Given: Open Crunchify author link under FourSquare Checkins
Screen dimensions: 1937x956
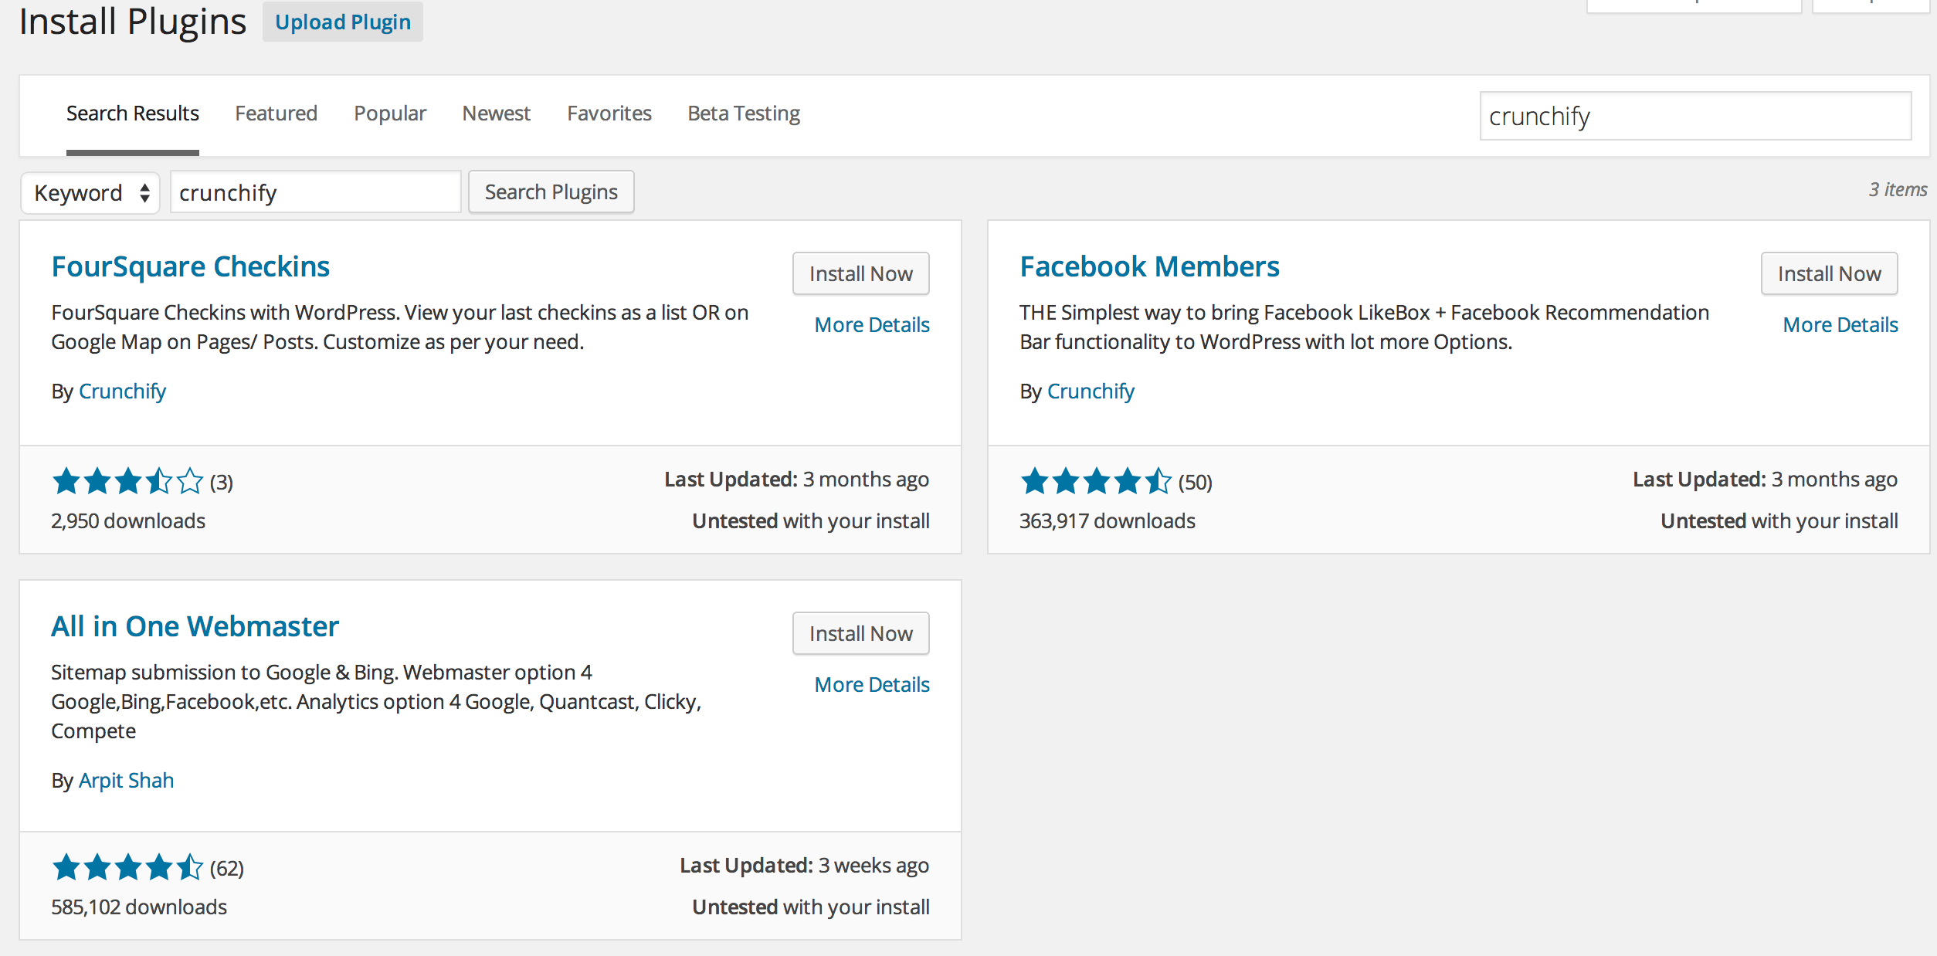Looking at the screenshot, I should tap(122, 392).
